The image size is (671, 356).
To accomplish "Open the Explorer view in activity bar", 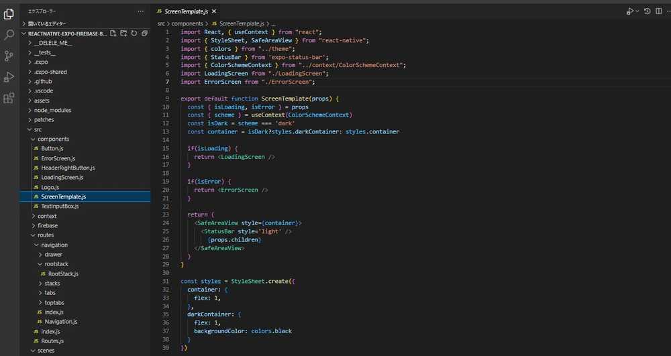I will (9, 14).
